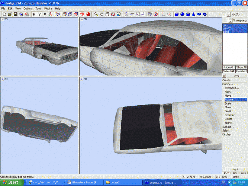Create a blue torus primitive
This screenshot has width=248, height=186.
point(199,14)
